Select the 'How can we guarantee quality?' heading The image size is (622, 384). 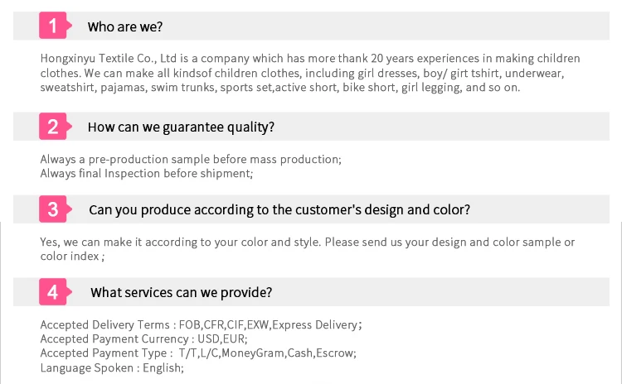coord(181,127)
